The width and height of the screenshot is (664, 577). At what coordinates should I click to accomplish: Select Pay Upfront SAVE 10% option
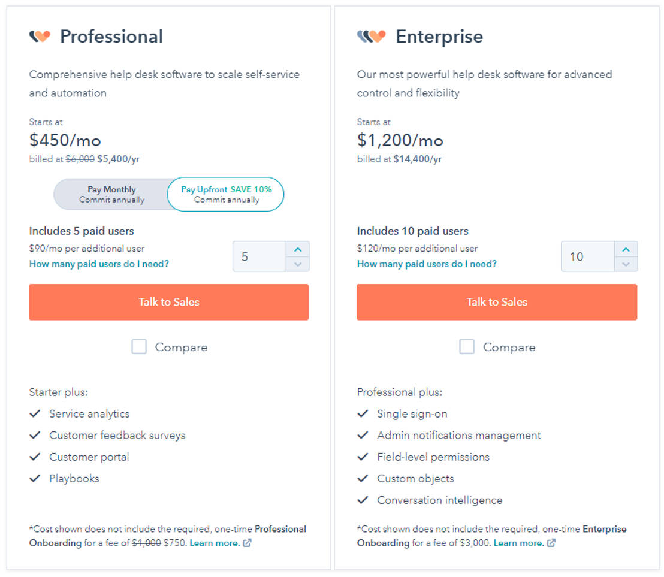click(x=225, y=194)
